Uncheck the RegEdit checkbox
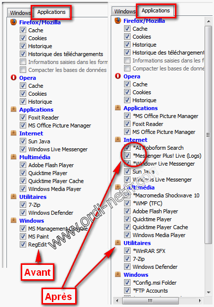214x307 pixels. coord(23,245)
